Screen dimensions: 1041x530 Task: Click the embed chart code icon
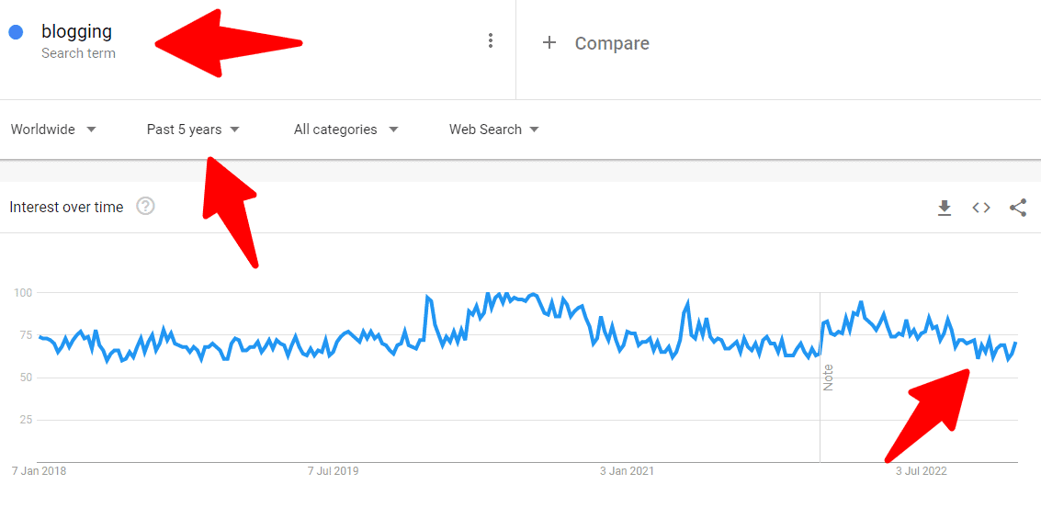pos(981,208)
